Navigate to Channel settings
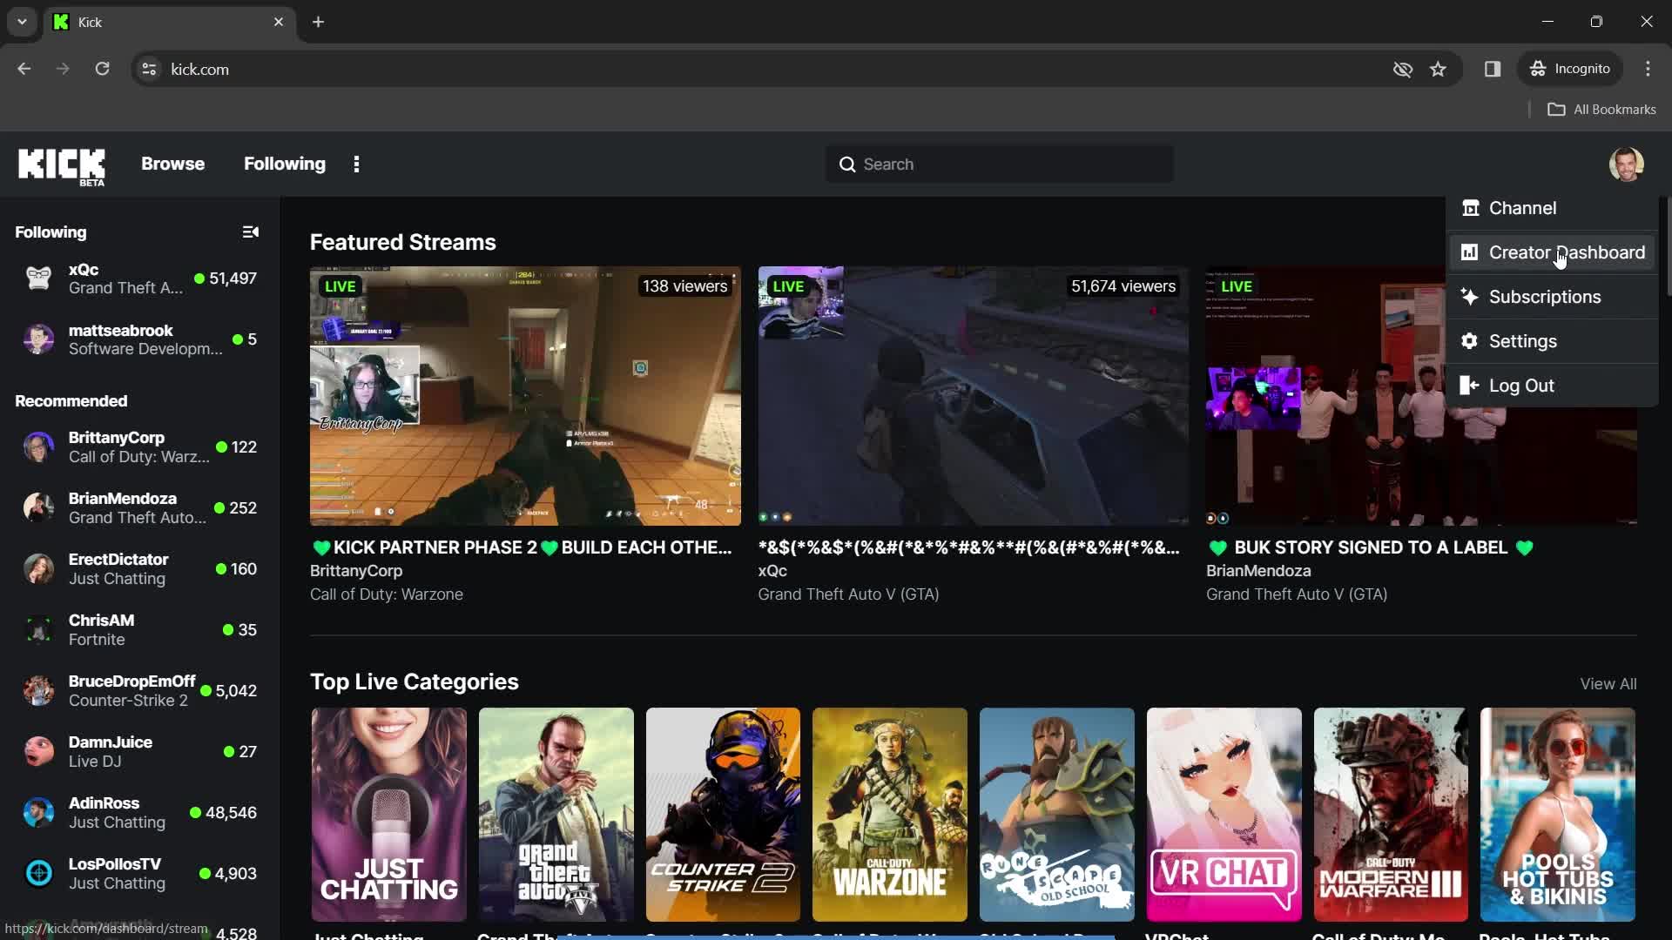 (1523, 208)
